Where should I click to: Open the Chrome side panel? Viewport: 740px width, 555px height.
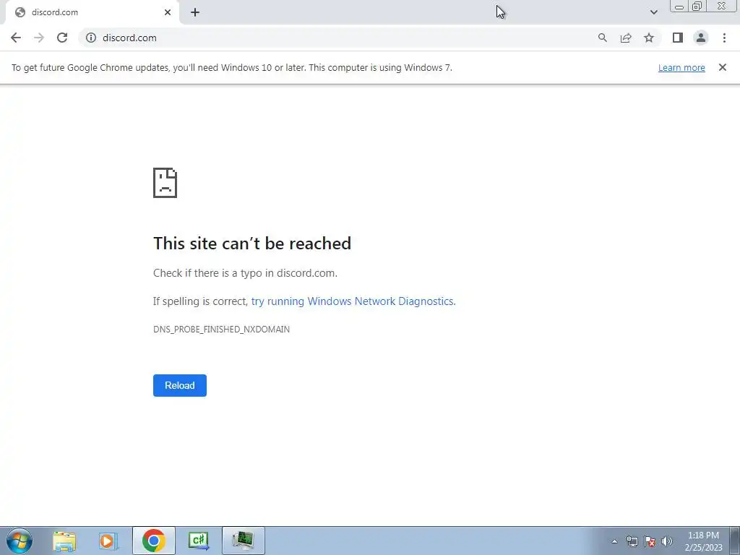click(x=678, y=38)
